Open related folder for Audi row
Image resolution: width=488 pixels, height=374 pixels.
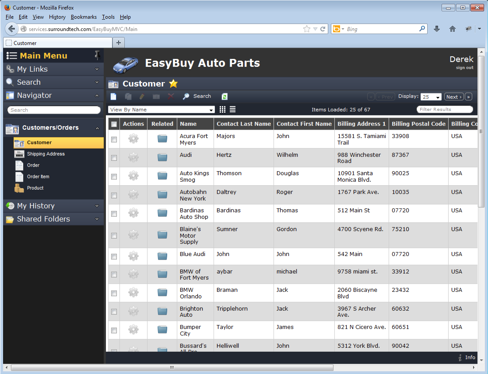[162, 157]
